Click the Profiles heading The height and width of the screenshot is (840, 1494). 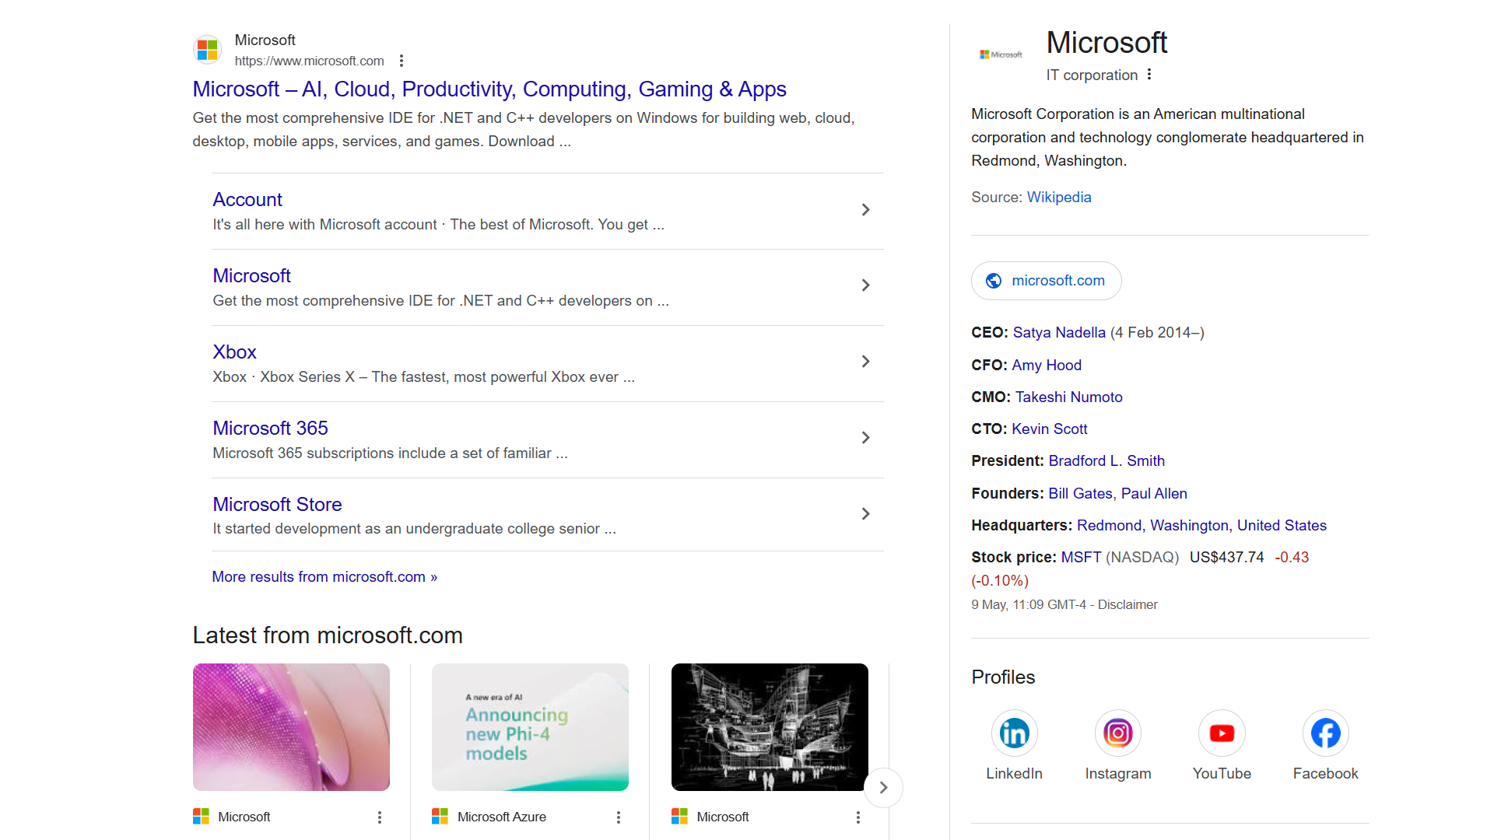(1003, 677)
